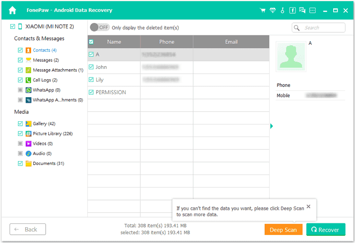
Task: Click the WhatsApp icon
Action: click(28, 90)
